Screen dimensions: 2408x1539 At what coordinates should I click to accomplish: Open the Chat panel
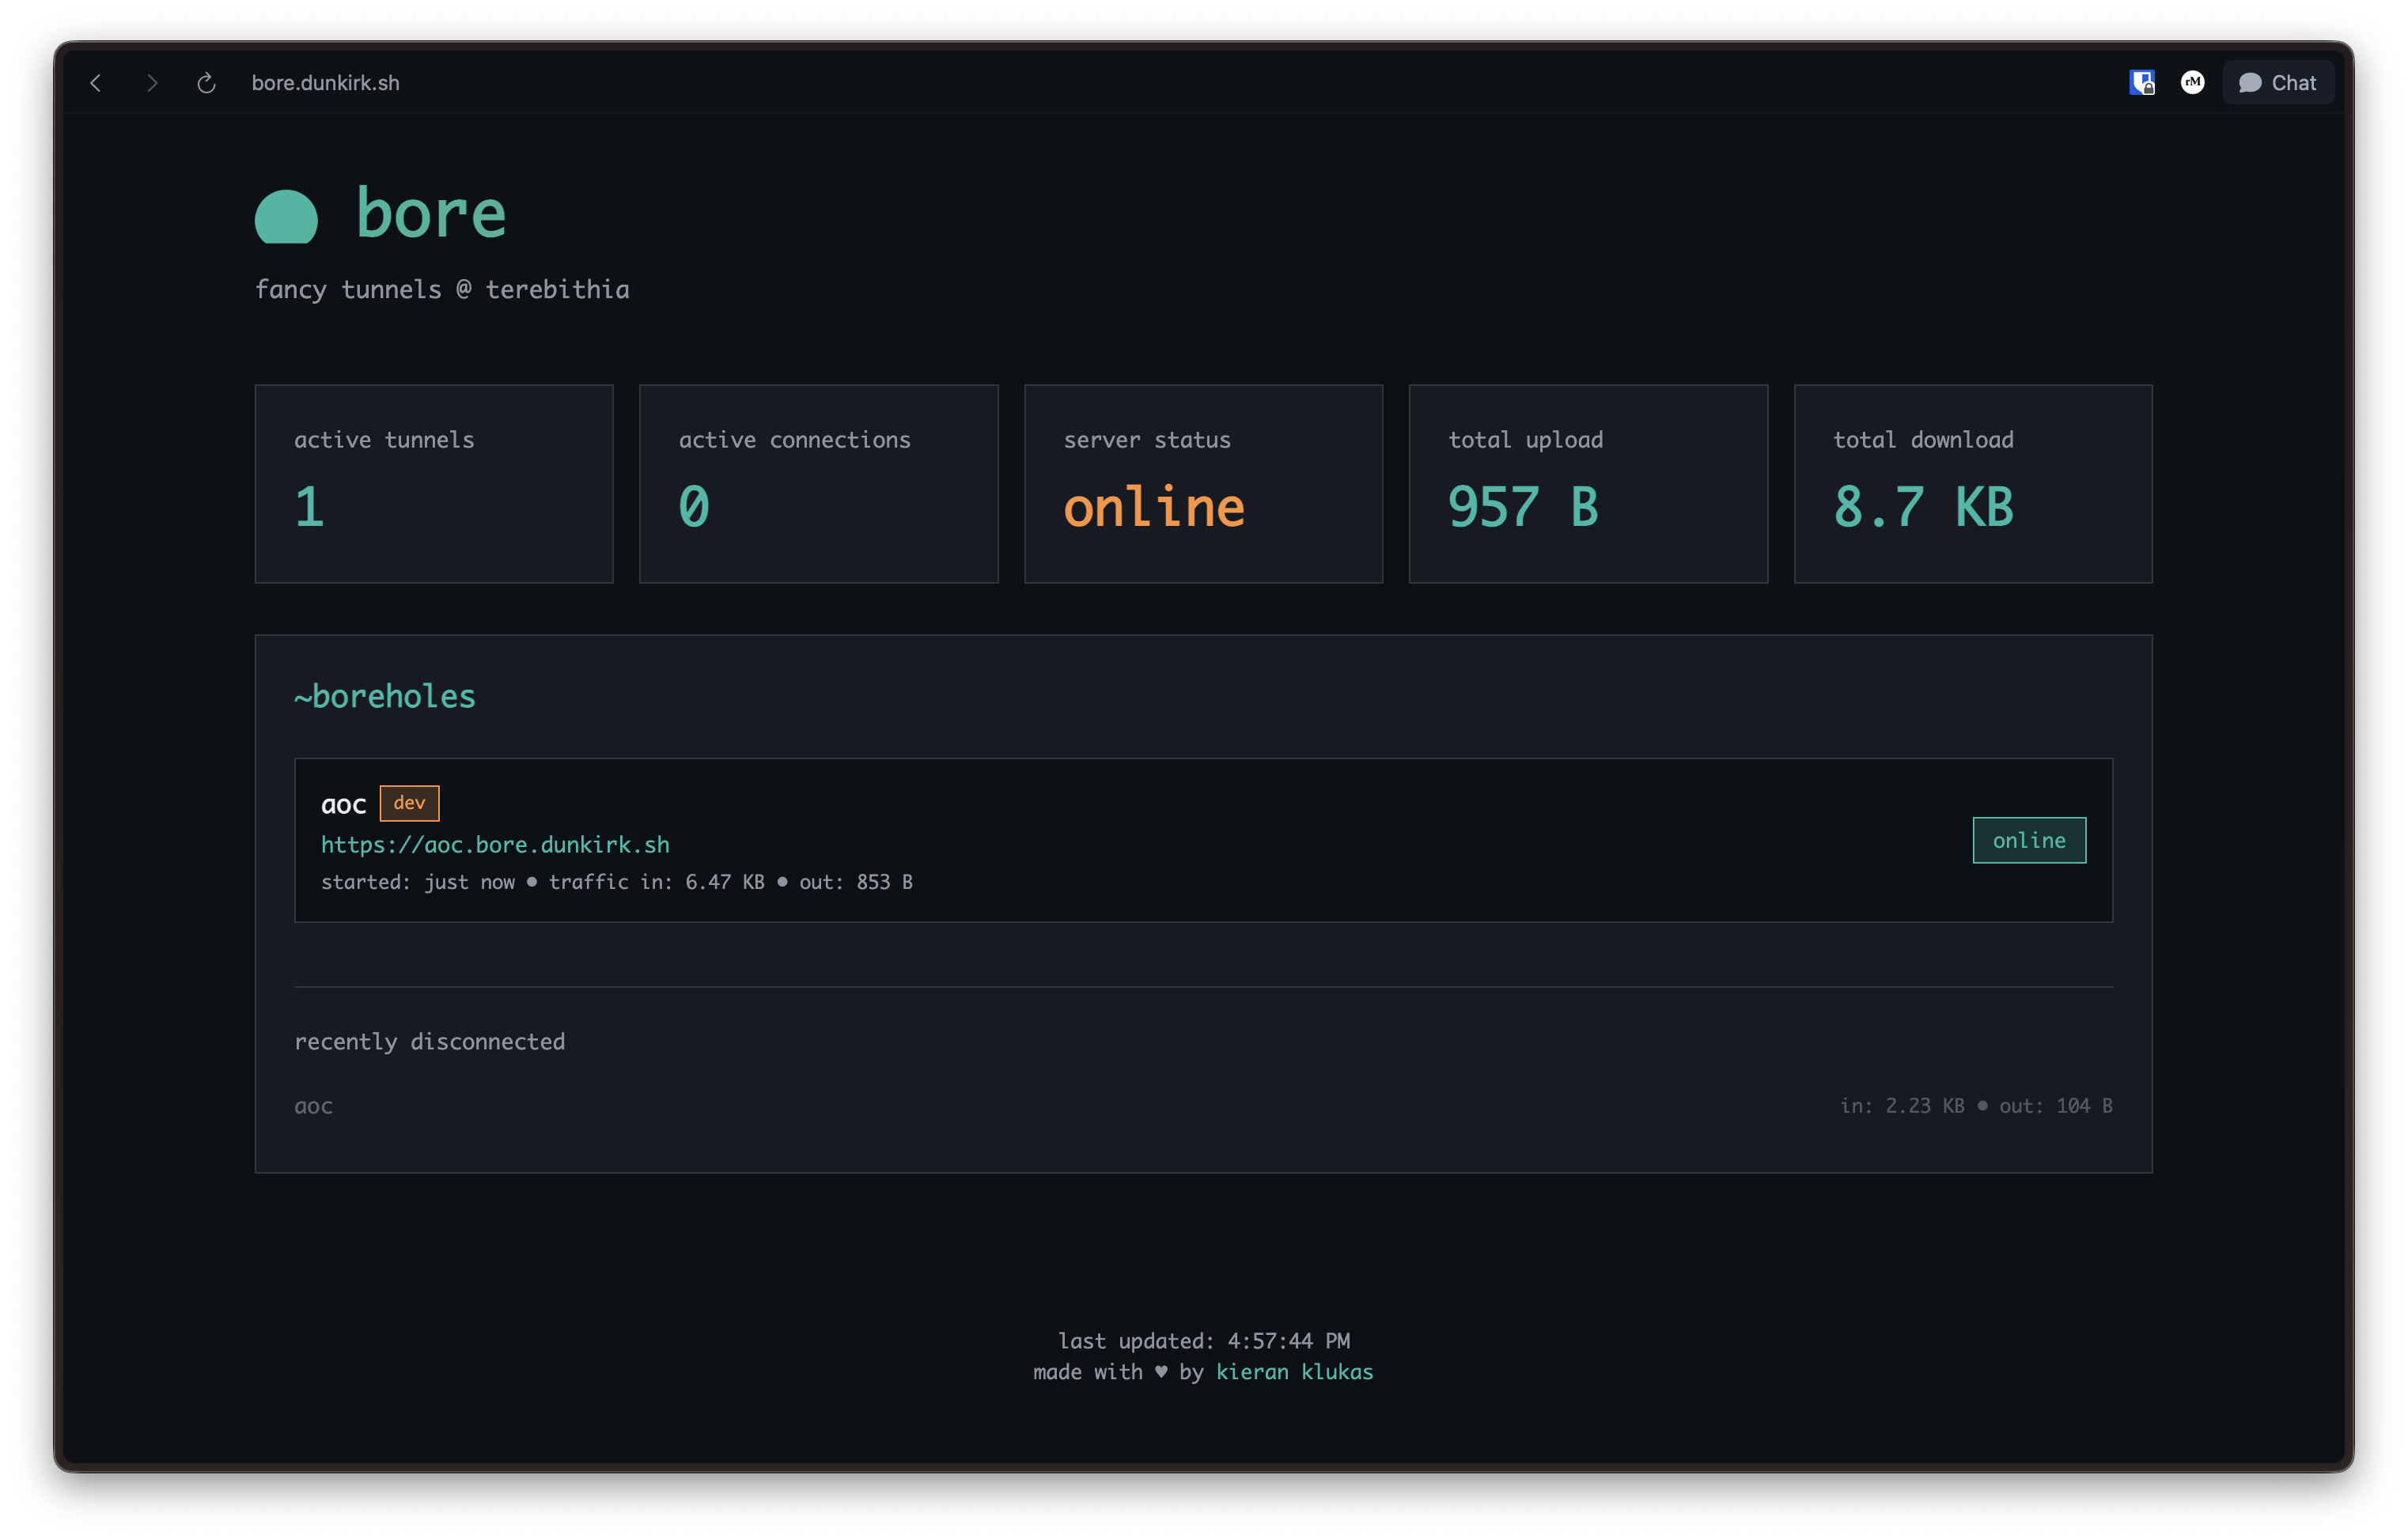[x=2277, y=82]
